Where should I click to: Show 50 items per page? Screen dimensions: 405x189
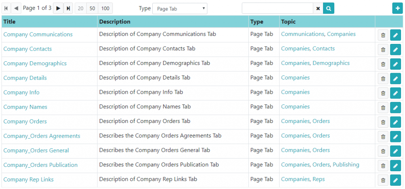(x=92, y=9)
